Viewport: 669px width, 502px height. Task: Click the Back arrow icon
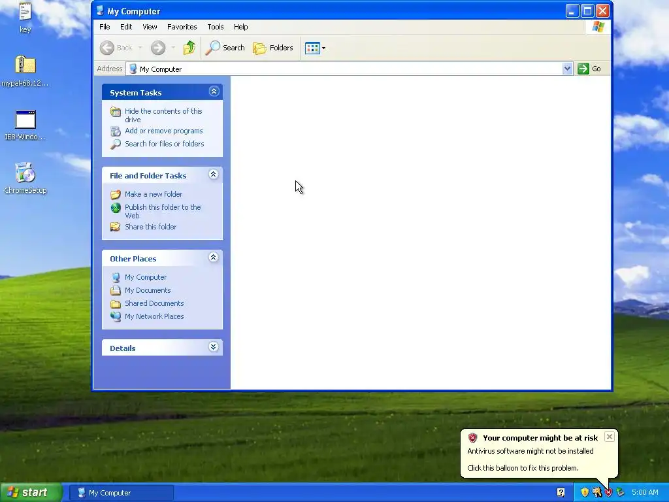click(x=107, y=48)
